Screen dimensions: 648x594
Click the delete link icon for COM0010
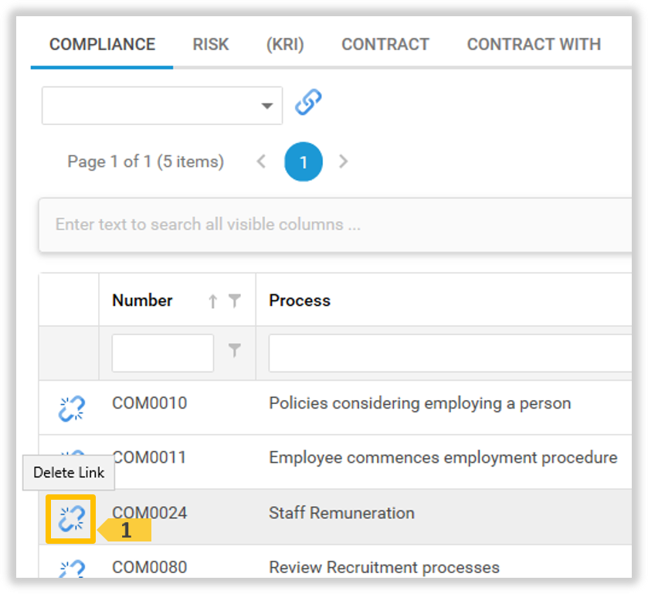click(x=71, y=408)
